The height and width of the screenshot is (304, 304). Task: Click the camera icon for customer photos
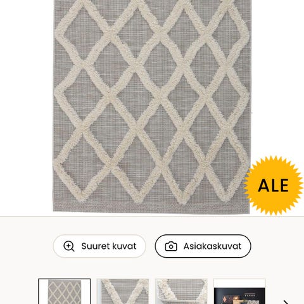click(171, 246)
